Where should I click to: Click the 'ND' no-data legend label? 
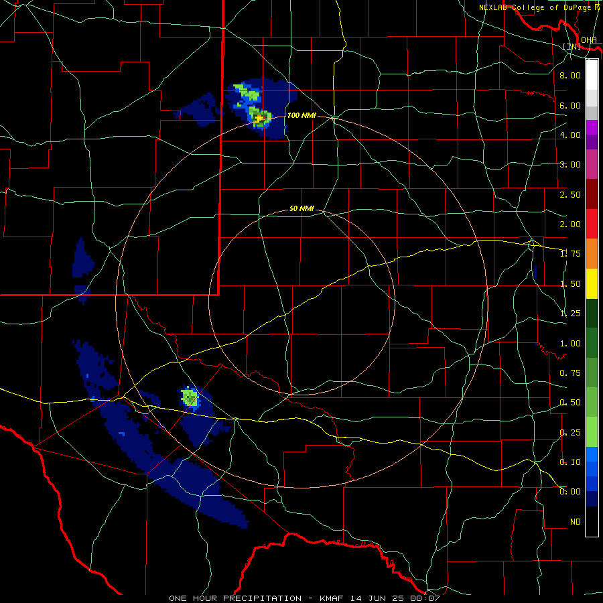coord(576,522)
